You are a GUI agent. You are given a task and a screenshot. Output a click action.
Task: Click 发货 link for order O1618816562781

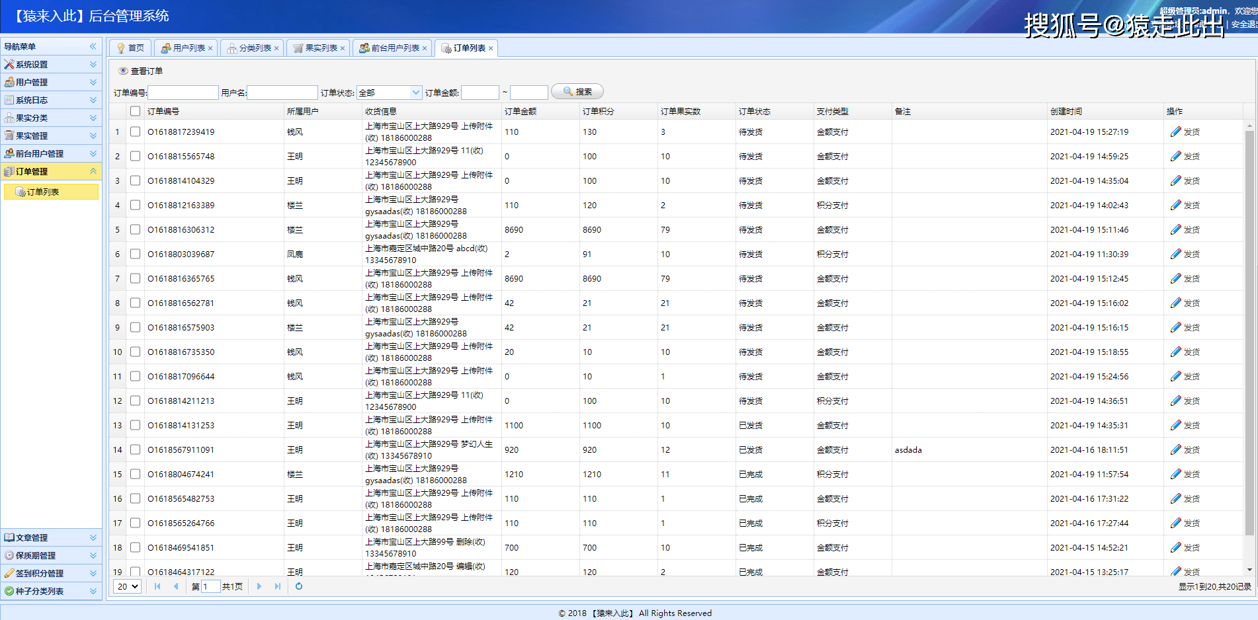[x=1192, y=303]
